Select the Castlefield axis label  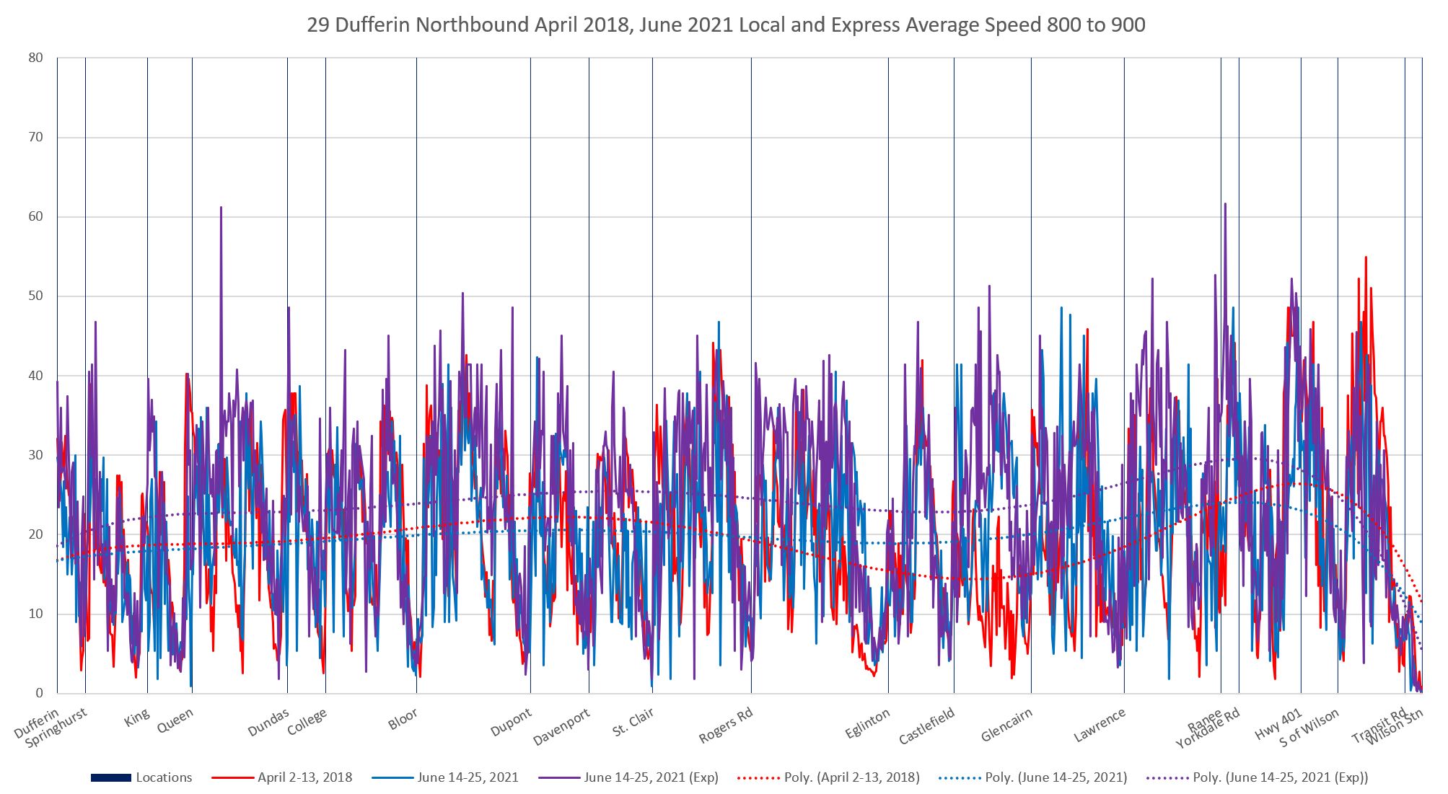coord(927,726)
